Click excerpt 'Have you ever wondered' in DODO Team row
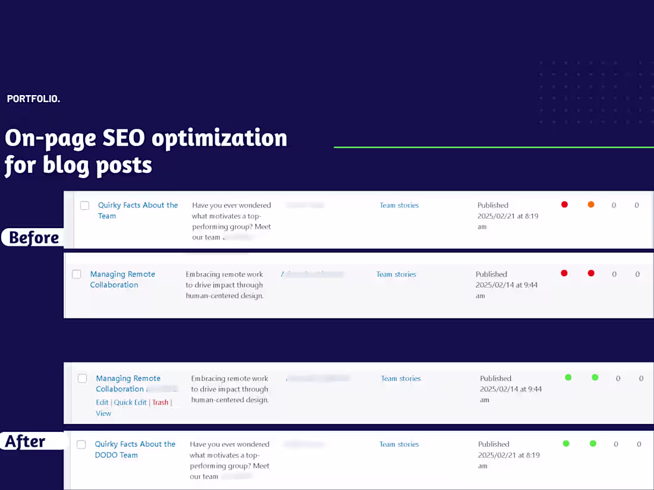Image resolution: width=654 pixels, height=490 pixels. click(x=229, y=460)
